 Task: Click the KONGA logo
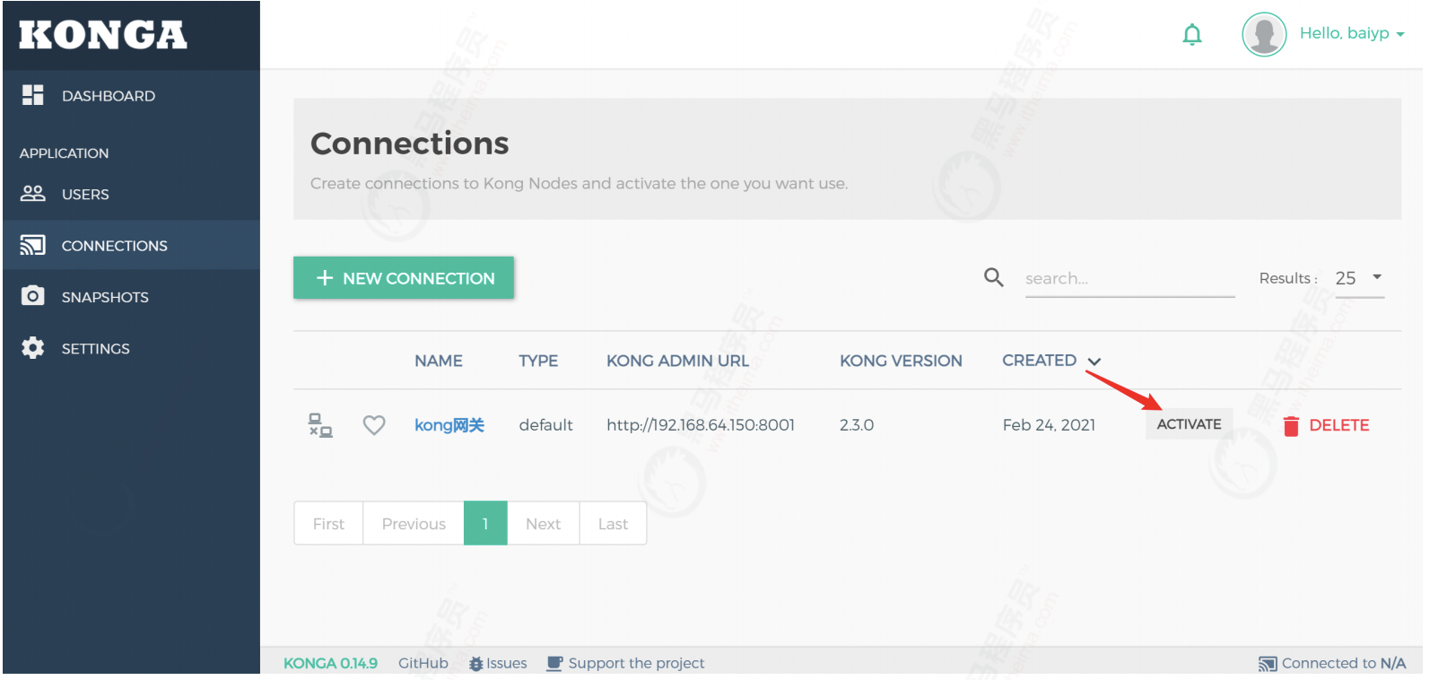(x=102, y=35)
